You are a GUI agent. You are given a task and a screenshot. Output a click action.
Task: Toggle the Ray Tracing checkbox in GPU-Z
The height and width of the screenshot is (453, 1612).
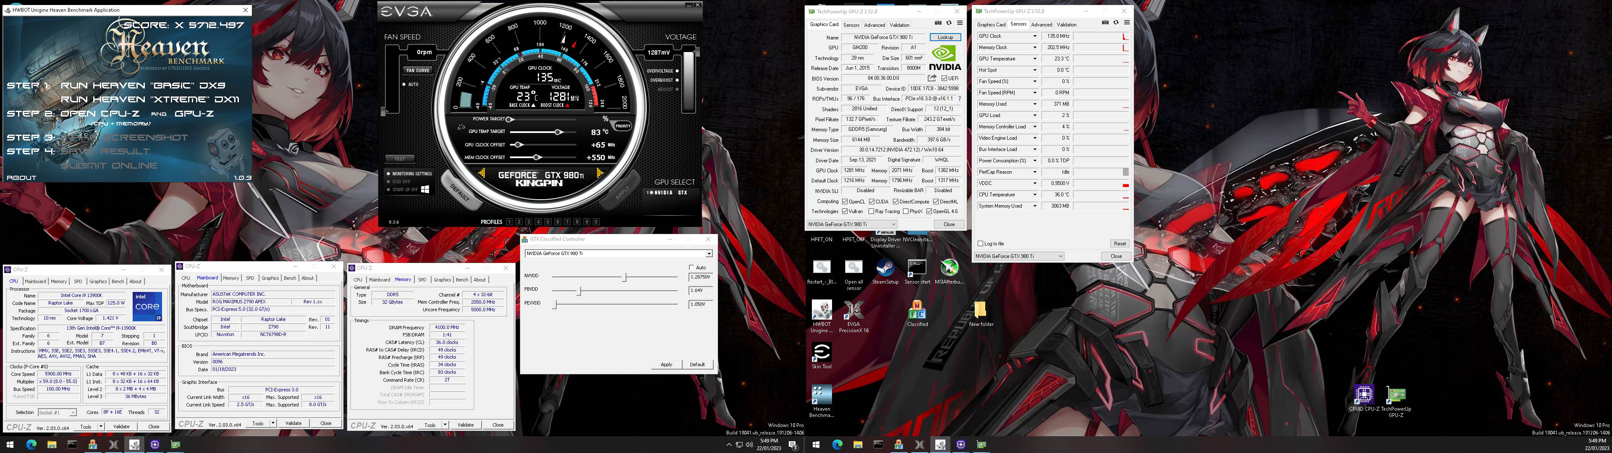click(x=871, y=211)
